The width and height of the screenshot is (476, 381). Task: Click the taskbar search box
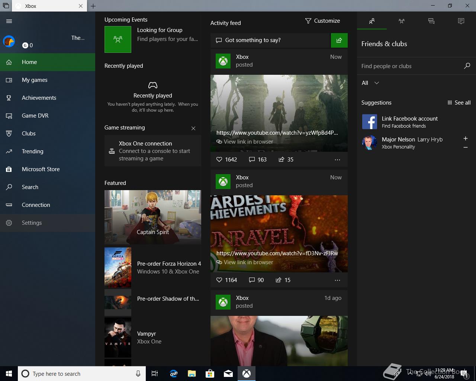click(82, 374)
